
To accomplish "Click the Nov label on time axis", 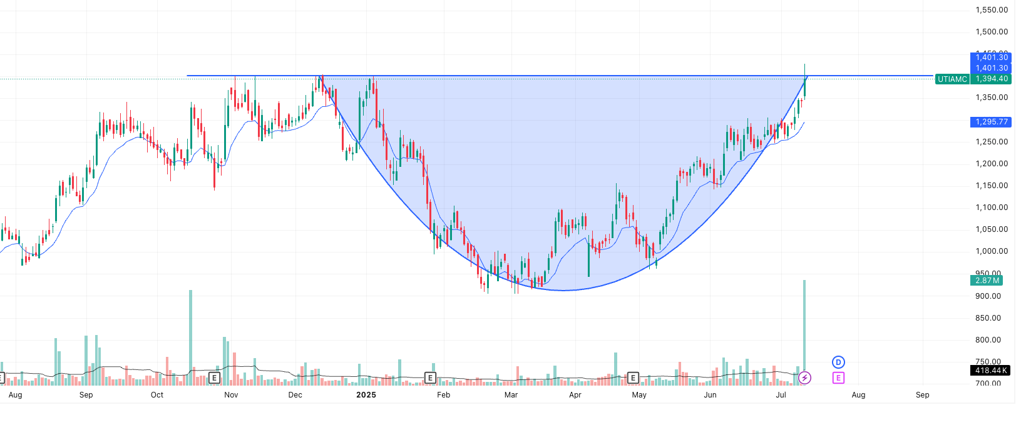I will click(x=231, y=395).
